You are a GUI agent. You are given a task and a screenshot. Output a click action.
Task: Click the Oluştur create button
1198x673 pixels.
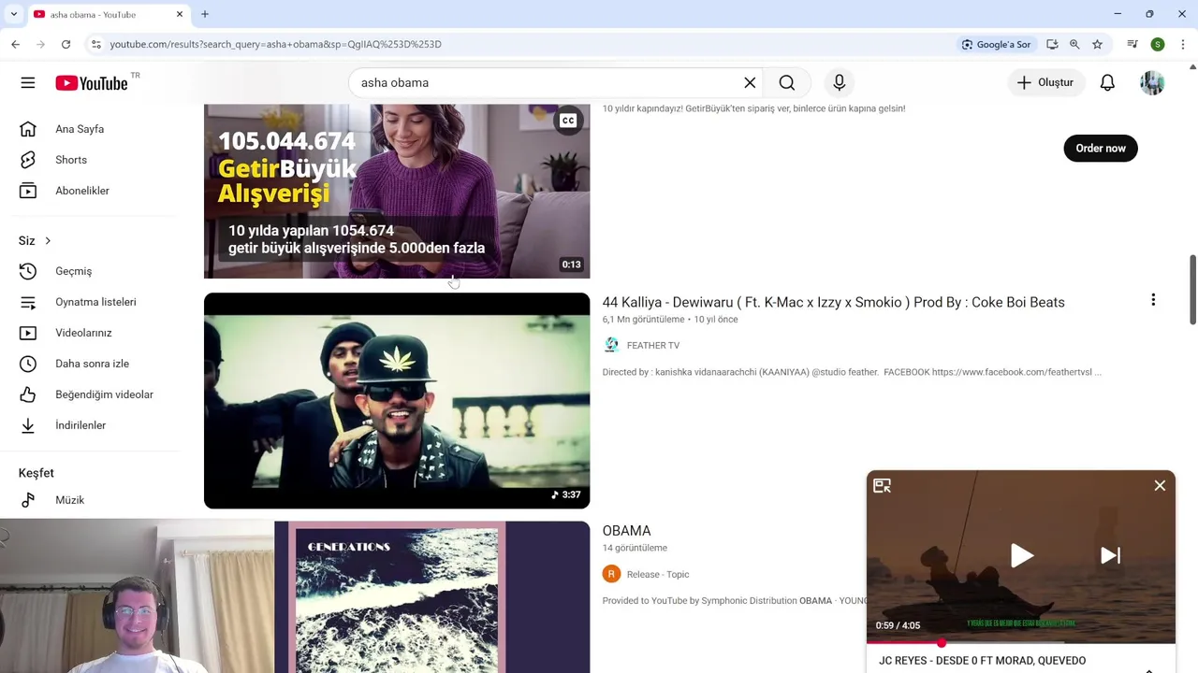(1045, 83)
